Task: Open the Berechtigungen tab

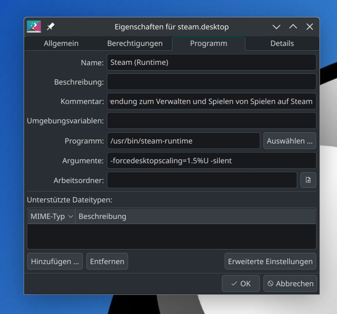Action: coord(135,44)
